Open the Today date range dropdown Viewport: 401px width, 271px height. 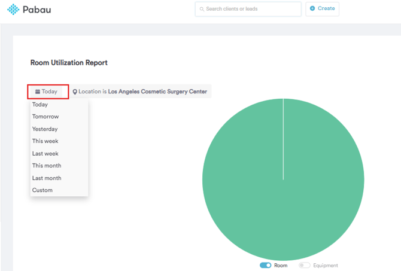(x=48, y=92)
